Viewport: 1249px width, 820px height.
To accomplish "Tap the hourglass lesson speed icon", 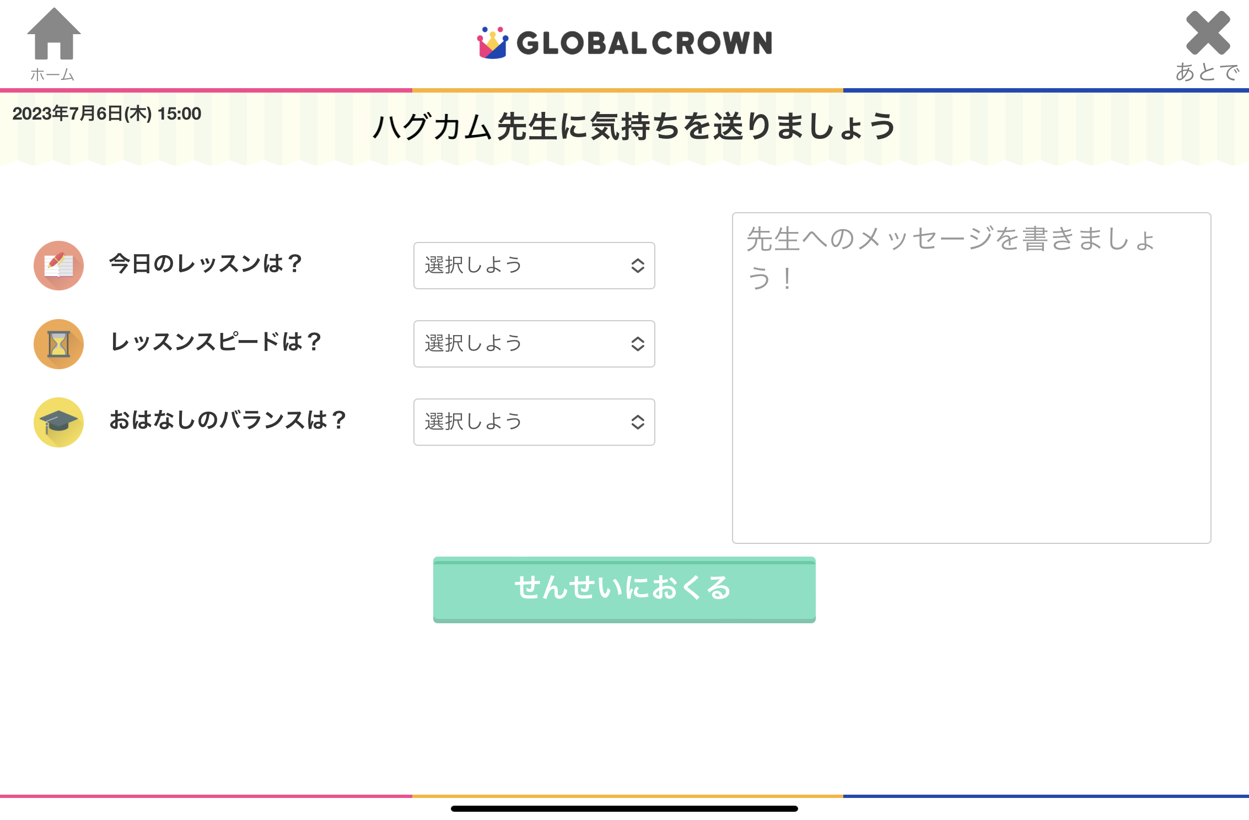I will [58, 344].
